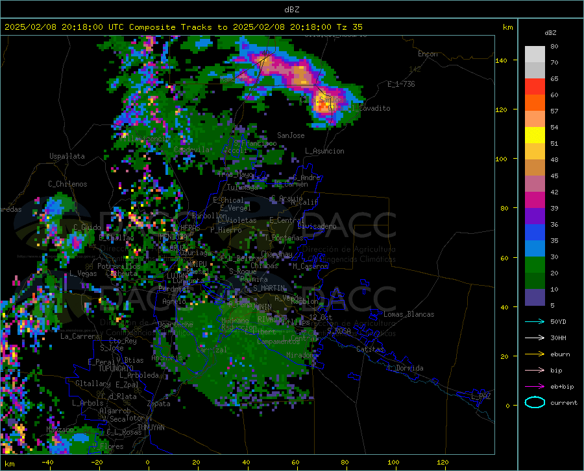
Task: Click the -40 km mark on horizontal axis
Action: pyautogui.click(x=47, y=462)
